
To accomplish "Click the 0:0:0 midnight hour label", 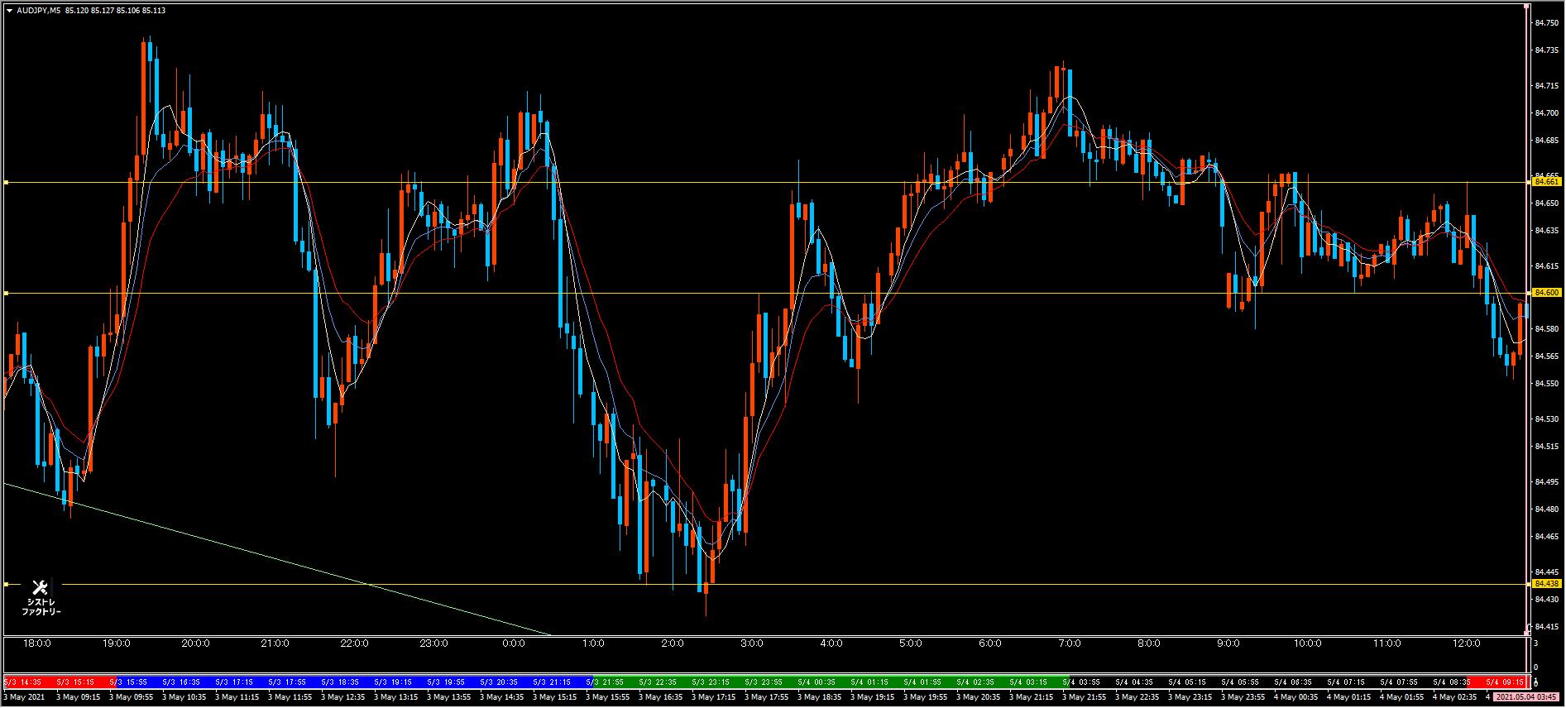I will (x=513, y=643).
